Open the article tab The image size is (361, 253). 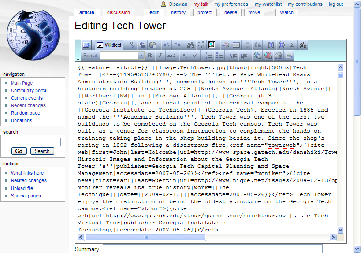click(87, 12)
